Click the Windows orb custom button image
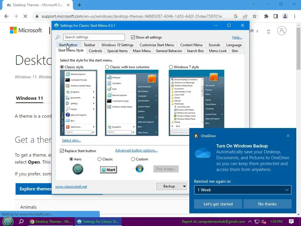This screenshot has width=301, height=226. tap(140, 169)
